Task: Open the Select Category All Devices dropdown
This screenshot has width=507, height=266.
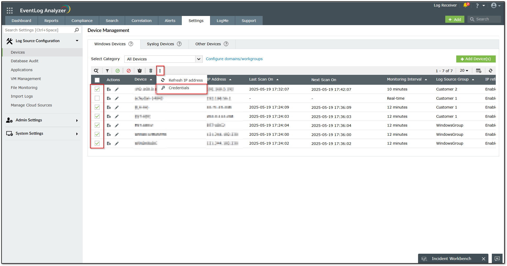Action: pyautogui.click(x=163, y=59)
